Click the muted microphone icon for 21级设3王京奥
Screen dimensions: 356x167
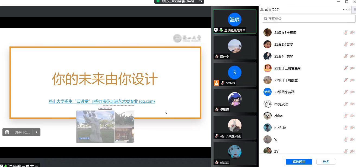pos(346,32)
